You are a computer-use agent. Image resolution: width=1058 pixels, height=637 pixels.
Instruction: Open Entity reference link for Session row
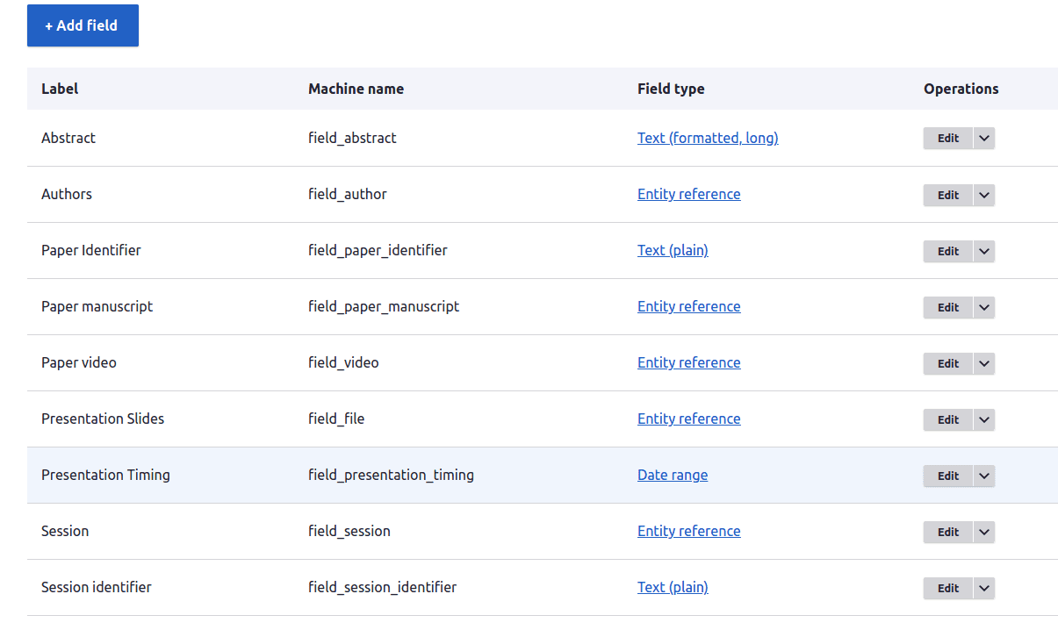[689, 531]
